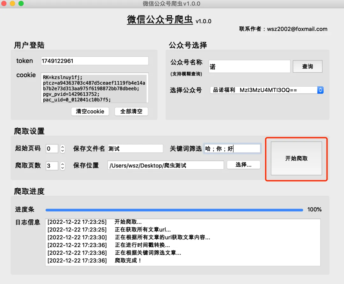Close the window with the red button
This screenshot has height=284, width=344.
pyautogui.click(x=4, y=3)
